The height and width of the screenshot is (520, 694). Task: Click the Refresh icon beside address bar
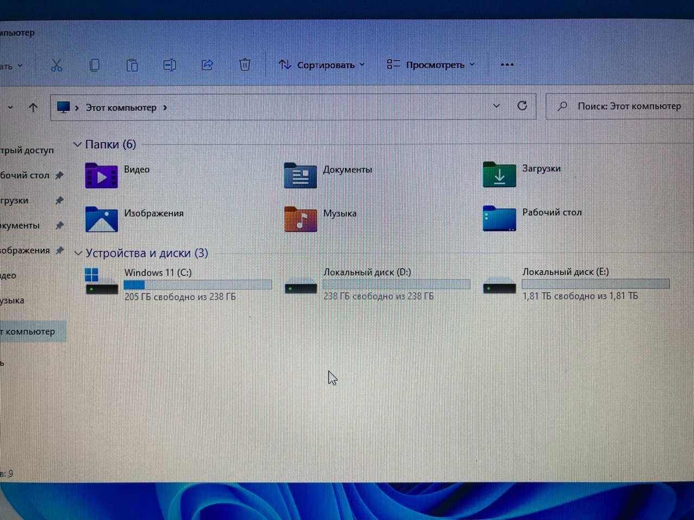[x=522, y=106]
